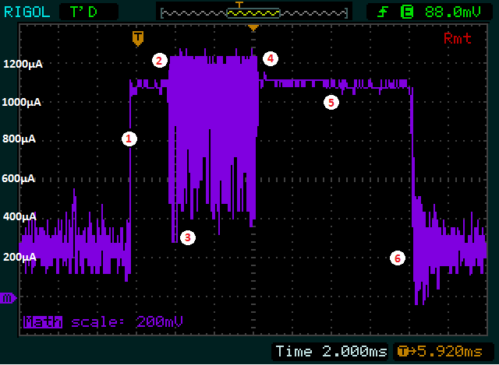
Task: Click the Math label box in the grid
Action: (43, 322)
